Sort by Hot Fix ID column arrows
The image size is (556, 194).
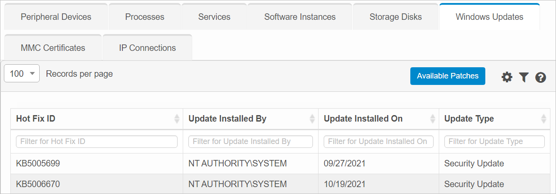coord(176,119)
